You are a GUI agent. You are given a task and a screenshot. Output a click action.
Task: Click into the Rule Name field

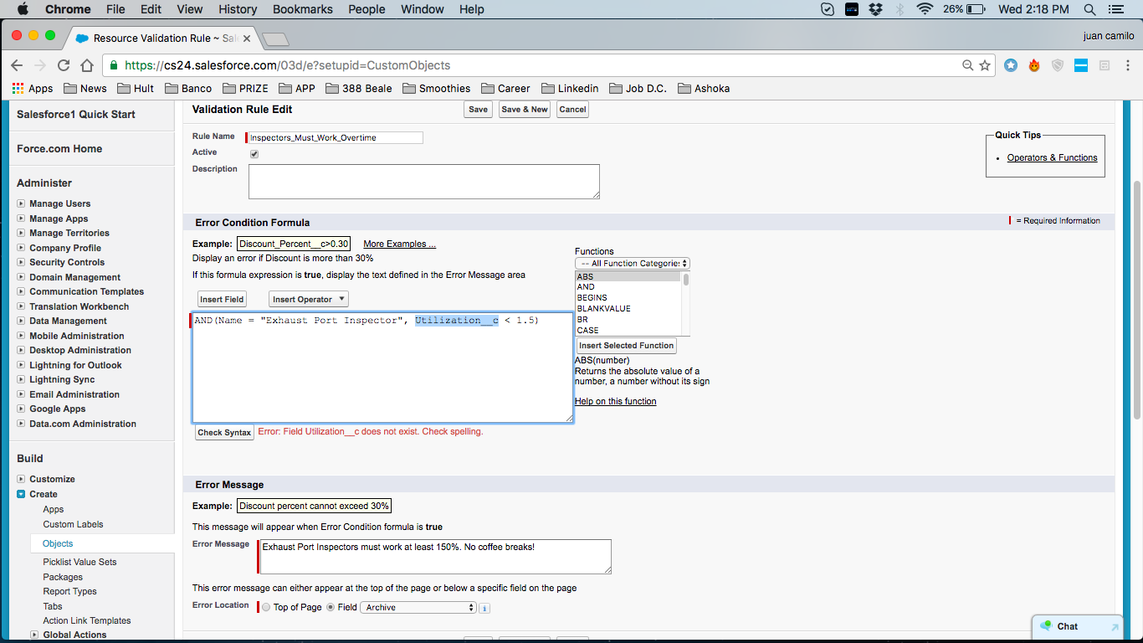pyautogui.click(x=336, y=137)
